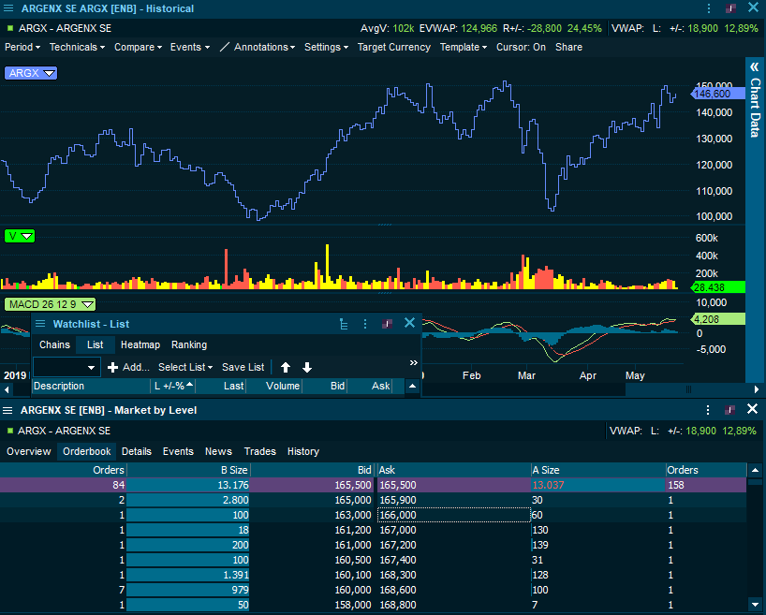Open the Technicals dropdown menu

(77, 47)
